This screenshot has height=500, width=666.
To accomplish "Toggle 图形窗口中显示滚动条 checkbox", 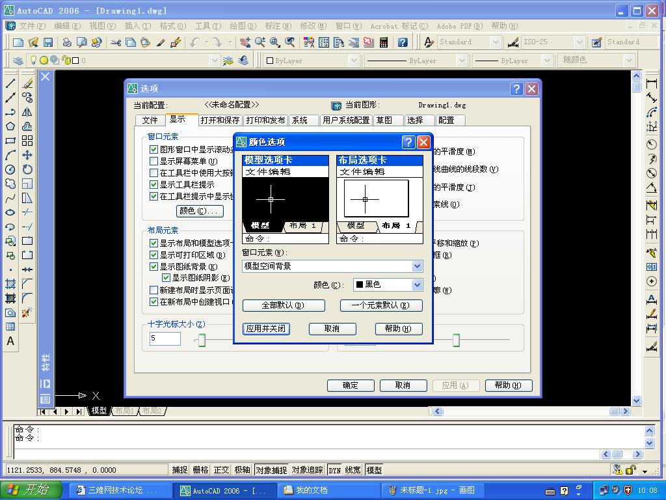I will (x=153, y=149).
